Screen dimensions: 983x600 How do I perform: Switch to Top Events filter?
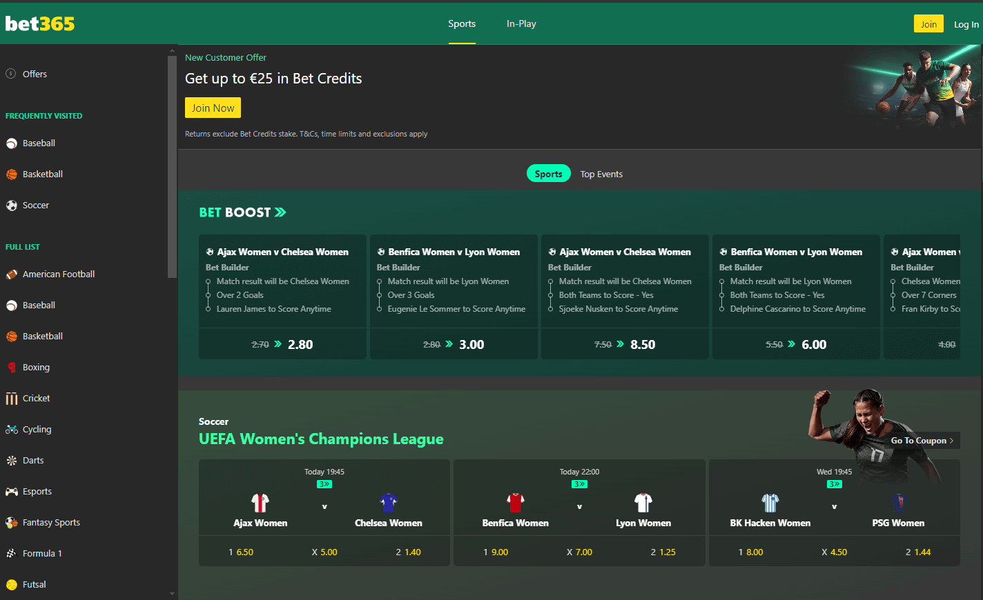[x=601, y=174]
